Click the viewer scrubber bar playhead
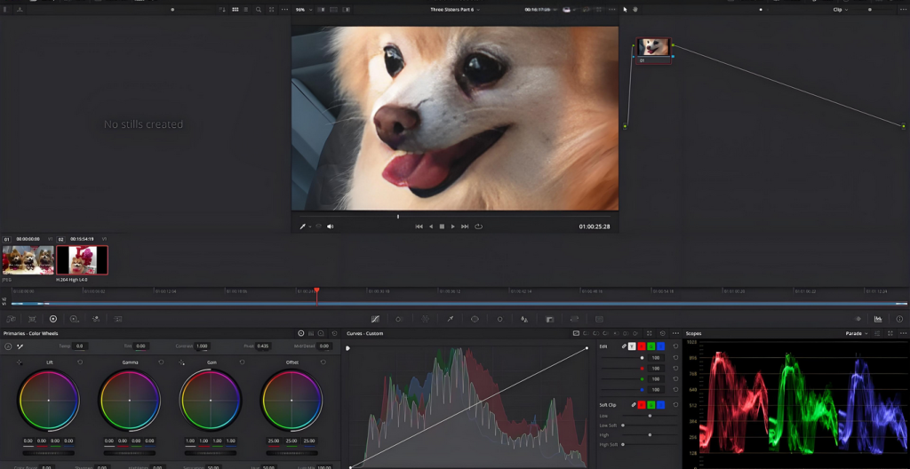Screen dimensions: 910x469 pyautogui.click(x=397, y=216)
